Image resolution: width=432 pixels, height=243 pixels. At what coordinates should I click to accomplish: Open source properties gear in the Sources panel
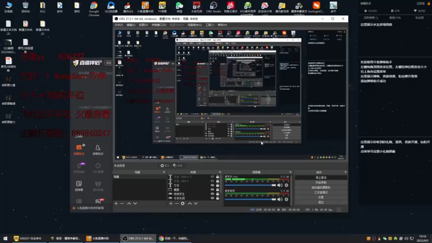183,204
